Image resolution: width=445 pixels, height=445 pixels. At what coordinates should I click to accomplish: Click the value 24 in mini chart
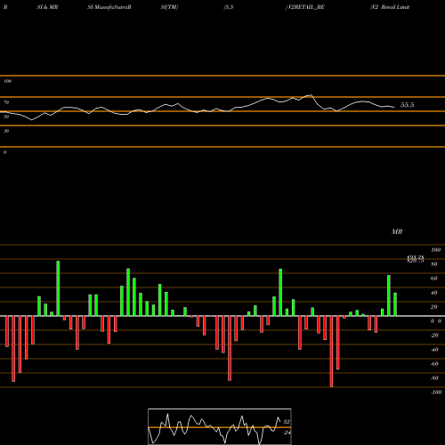pyautogui.click(x=287, y=433)
